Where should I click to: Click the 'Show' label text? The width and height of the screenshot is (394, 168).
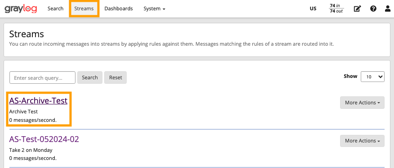tap(350, 76)
